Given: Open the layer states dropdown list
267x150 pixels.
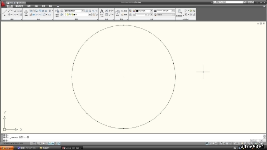Looking at the screenshot, I should [x=83, y=11].
